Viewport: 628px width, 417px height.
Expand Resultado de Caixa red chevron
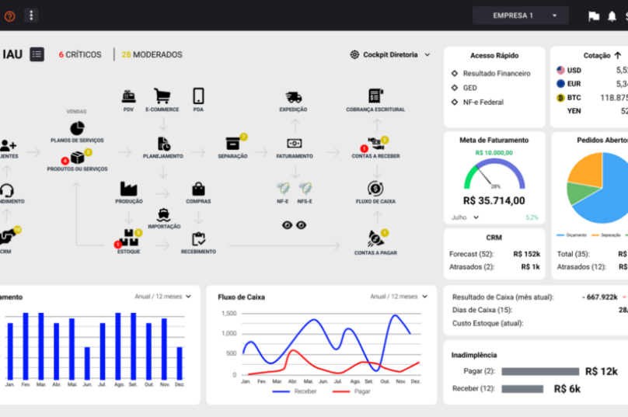[624, 297]
